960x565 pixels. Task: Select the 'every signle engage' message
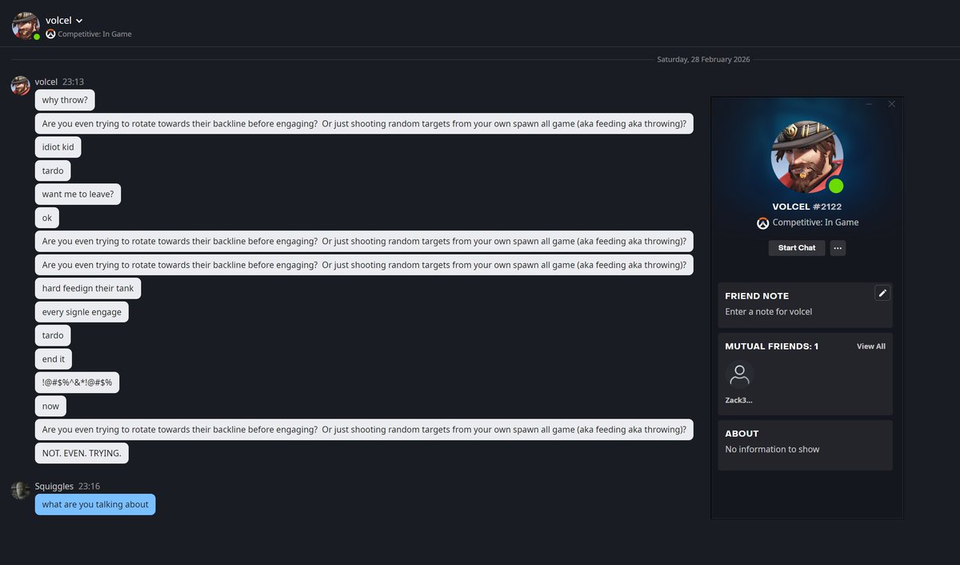(x=82, y=312)
